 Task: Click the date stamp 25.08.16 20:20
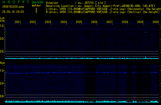(x=13, y=12)
